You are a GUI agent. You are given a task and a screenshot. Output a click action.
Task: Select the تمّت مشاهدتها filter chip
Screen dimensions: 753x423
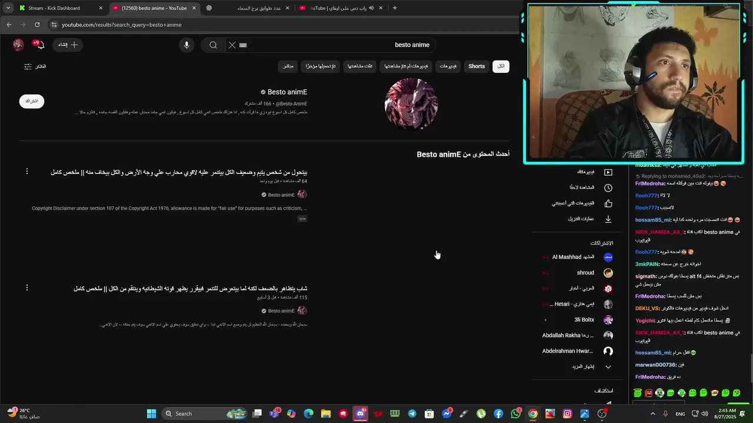(x=360, y=66)
